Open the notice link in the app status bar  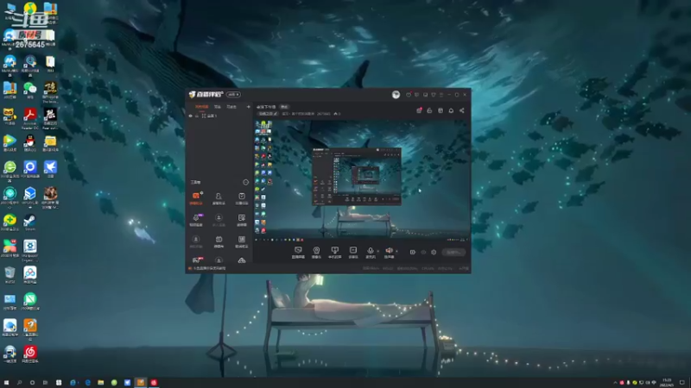pos(207,268)
